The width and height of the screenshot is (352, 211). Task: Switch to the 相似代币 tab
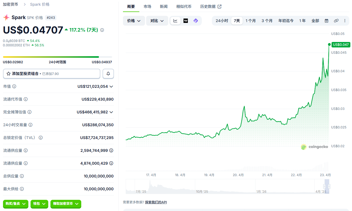[x=184, y=7]
